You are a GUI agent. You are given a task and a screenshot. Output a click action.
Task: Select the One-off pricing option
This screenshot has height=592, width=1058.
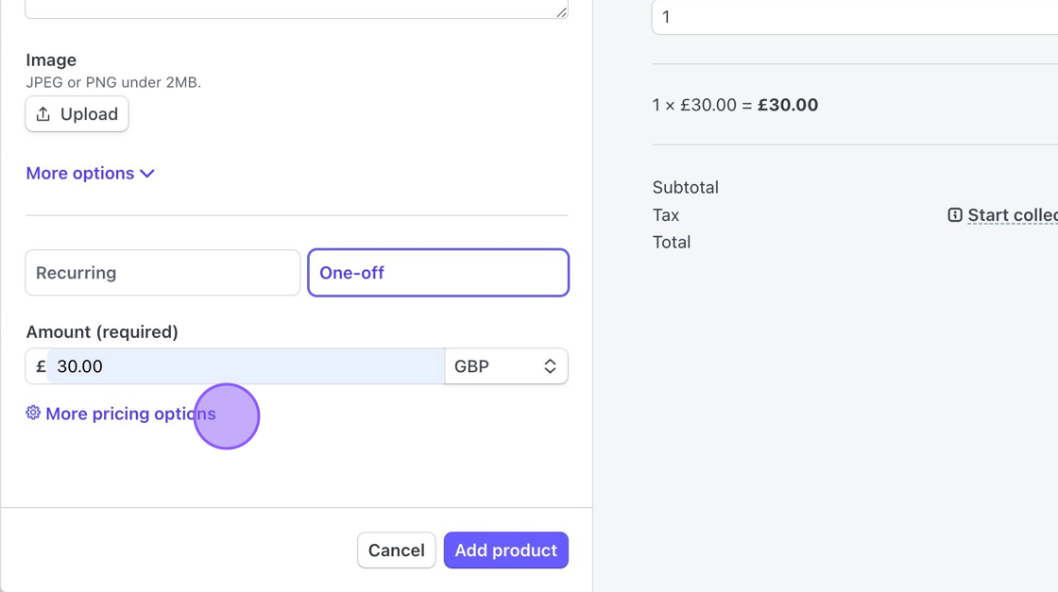(438, 273)
